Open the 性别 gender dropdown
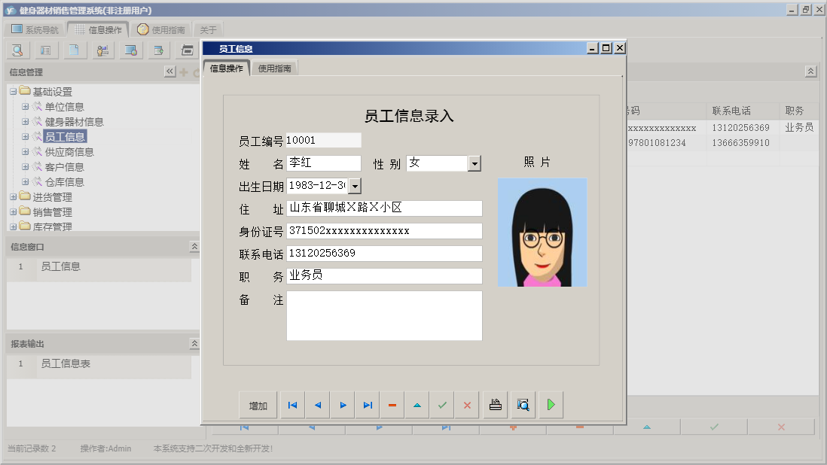 click(x=475, y=164)
